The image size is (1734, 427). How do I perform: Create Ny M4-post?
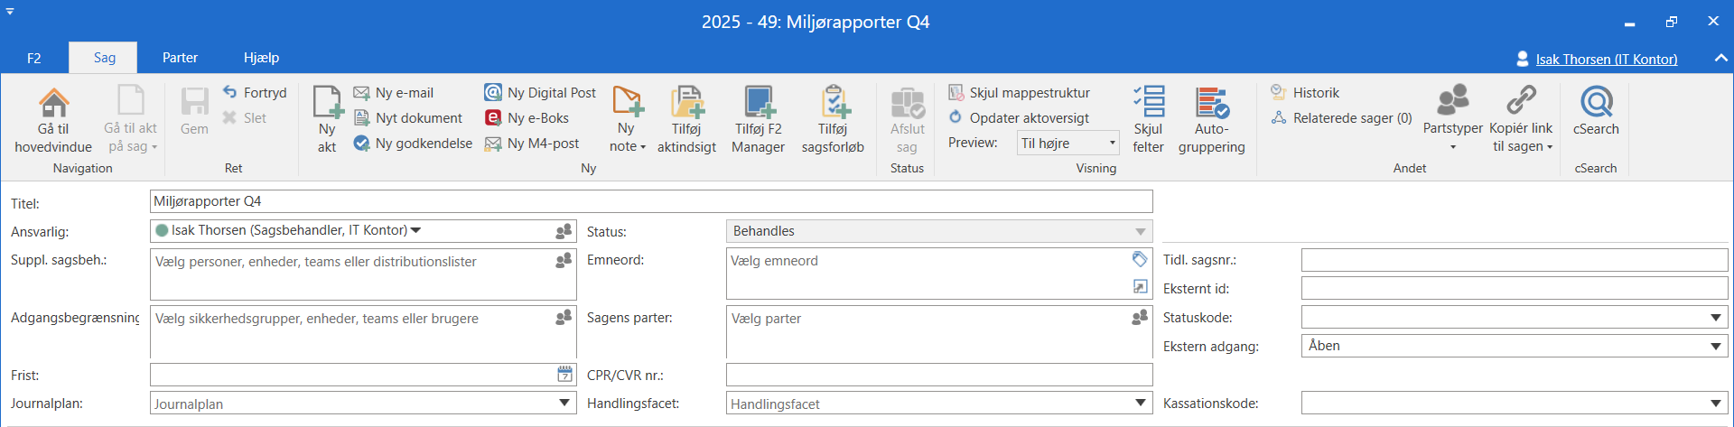click(x=533, y=143)
